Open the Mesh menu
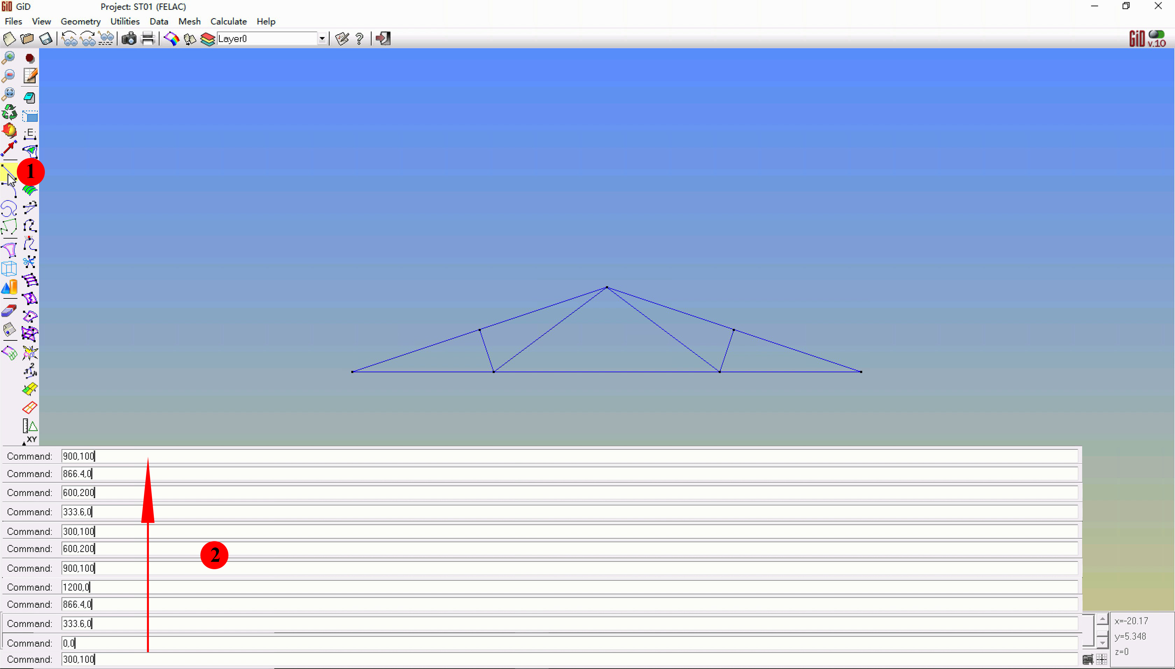Viewport: 1175px width, 669px height. (x=189, y=21)
